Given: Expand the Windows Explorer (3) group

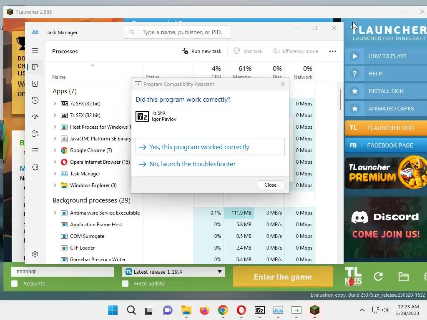Looking at the screenshot, I should (55, 185).
